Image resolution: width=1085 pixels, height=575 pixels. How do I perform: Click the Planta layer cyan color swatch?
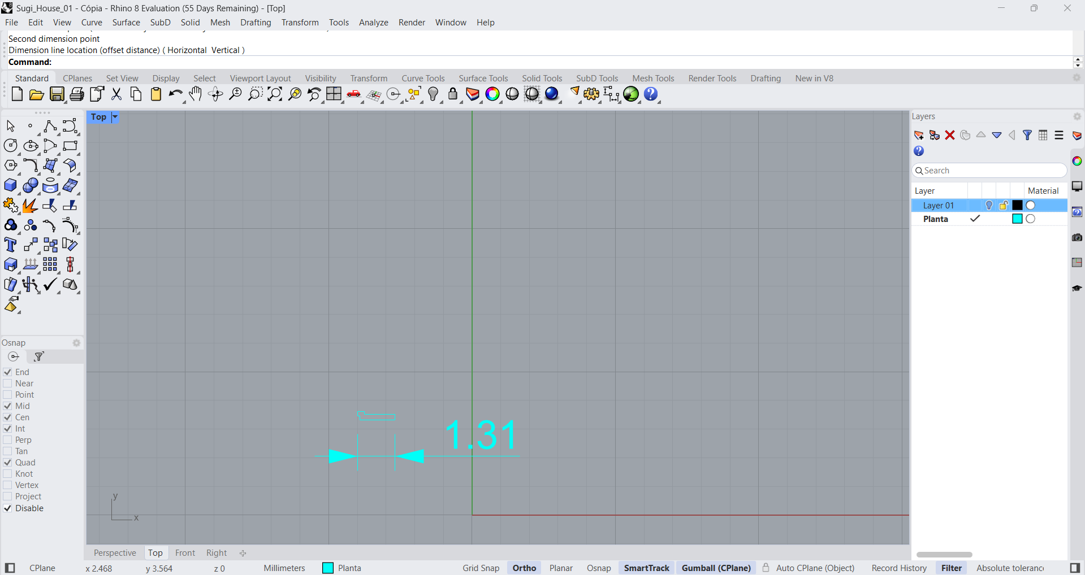coord(1017,219)
